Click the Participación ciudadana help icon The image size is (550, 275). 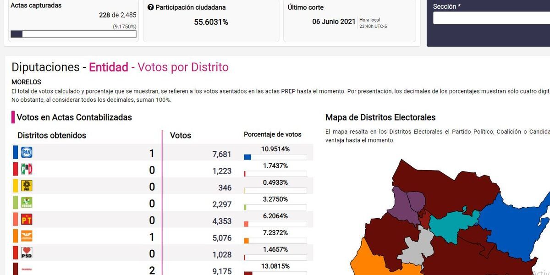[x=150, y=7]
